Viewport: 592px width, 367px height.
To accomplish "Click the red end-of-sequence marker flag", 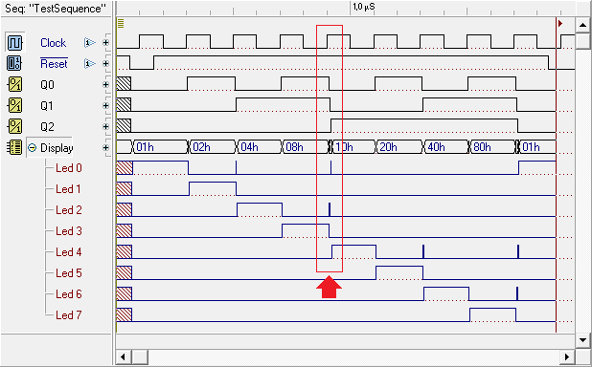I will click(x=560, y=23).
